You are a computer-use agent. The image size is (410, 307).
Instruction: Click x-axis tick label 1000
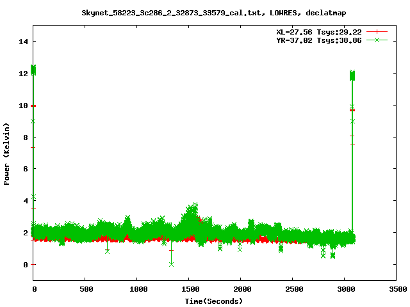pos(138,289)
